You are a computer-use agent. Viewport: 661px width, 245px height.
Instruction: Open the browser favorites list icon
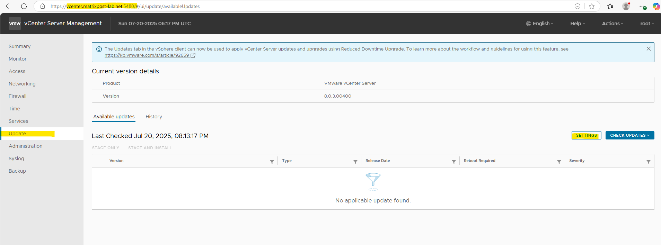tap(610, 6)
